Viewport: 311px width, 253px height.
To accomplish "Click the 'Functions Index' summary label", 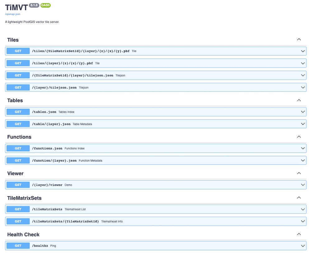I will coord(74,148).
